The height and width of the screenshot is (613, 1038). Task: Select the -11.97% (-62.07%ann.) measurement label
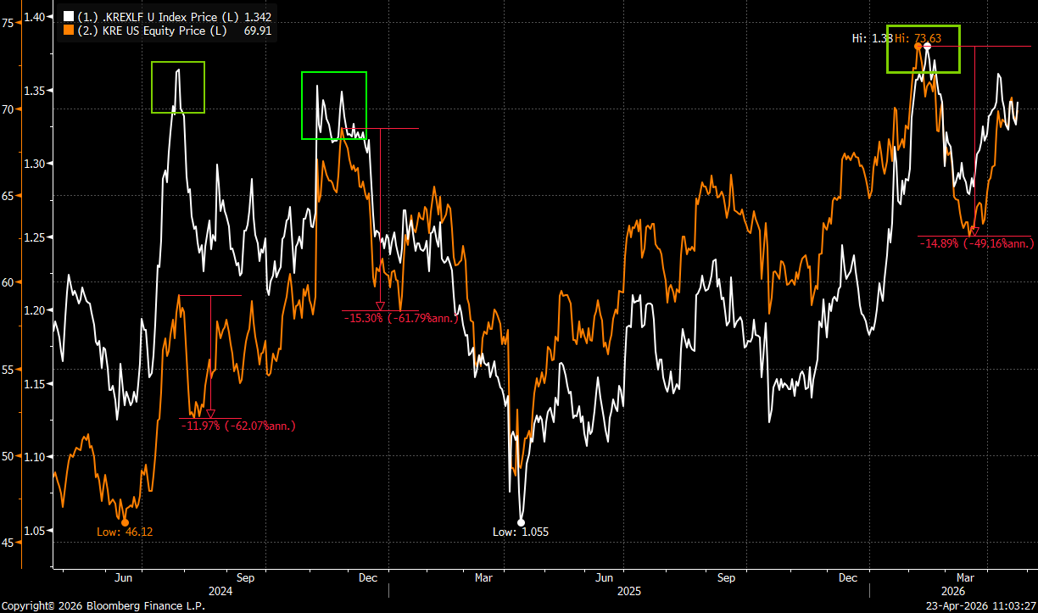[x=238, y=425]
